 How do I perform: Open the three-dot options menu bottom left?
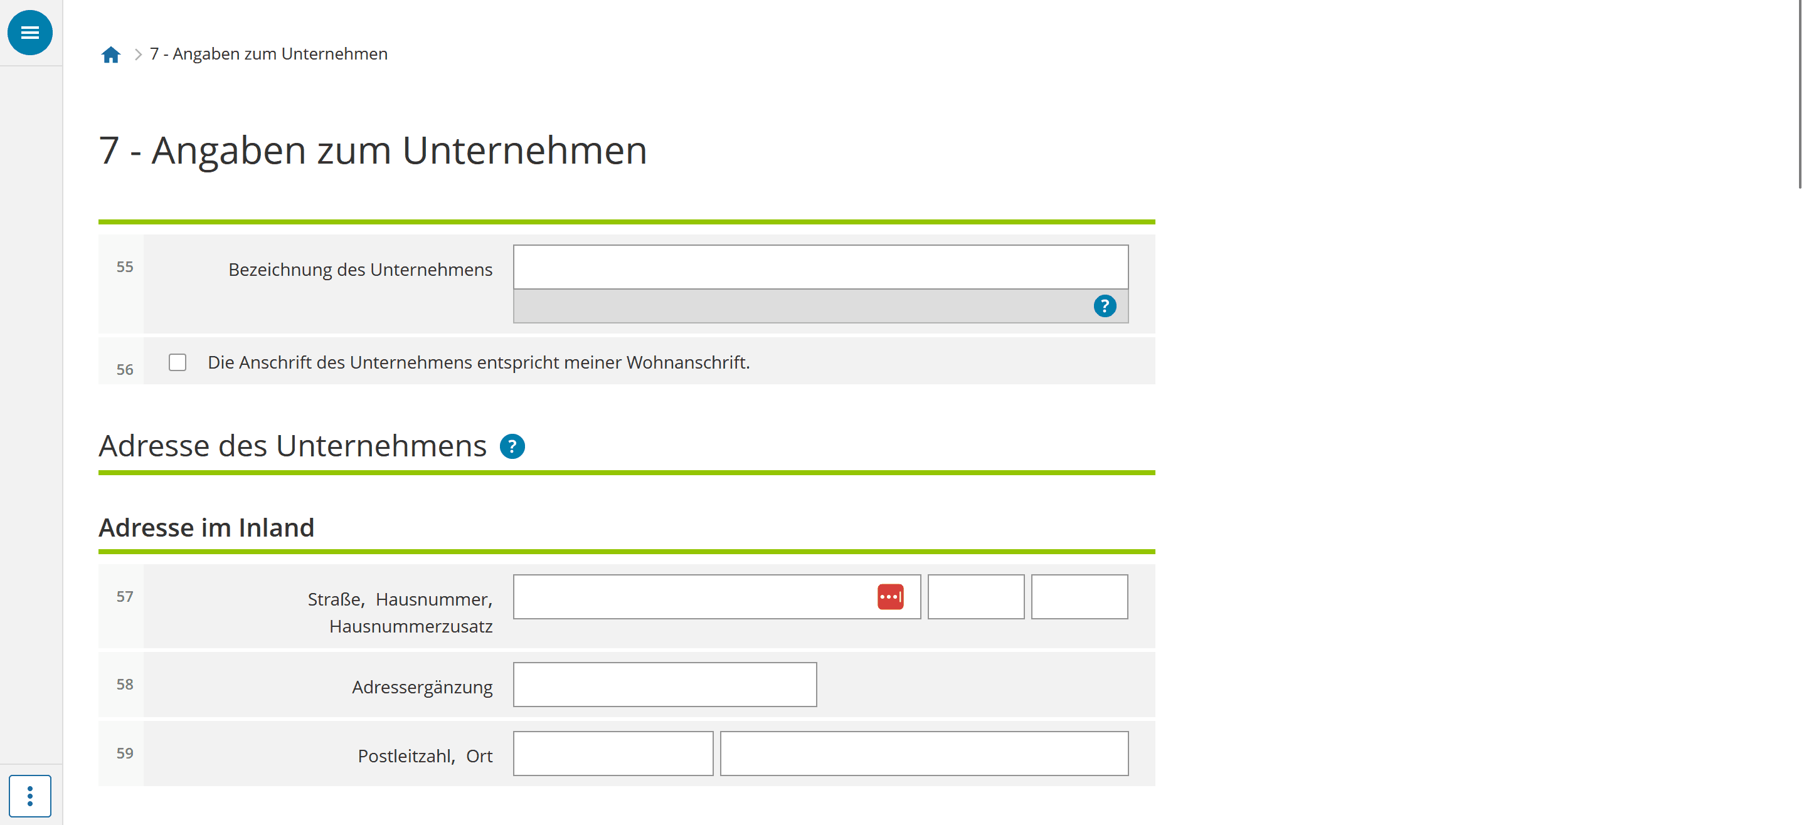coord(29,796)
